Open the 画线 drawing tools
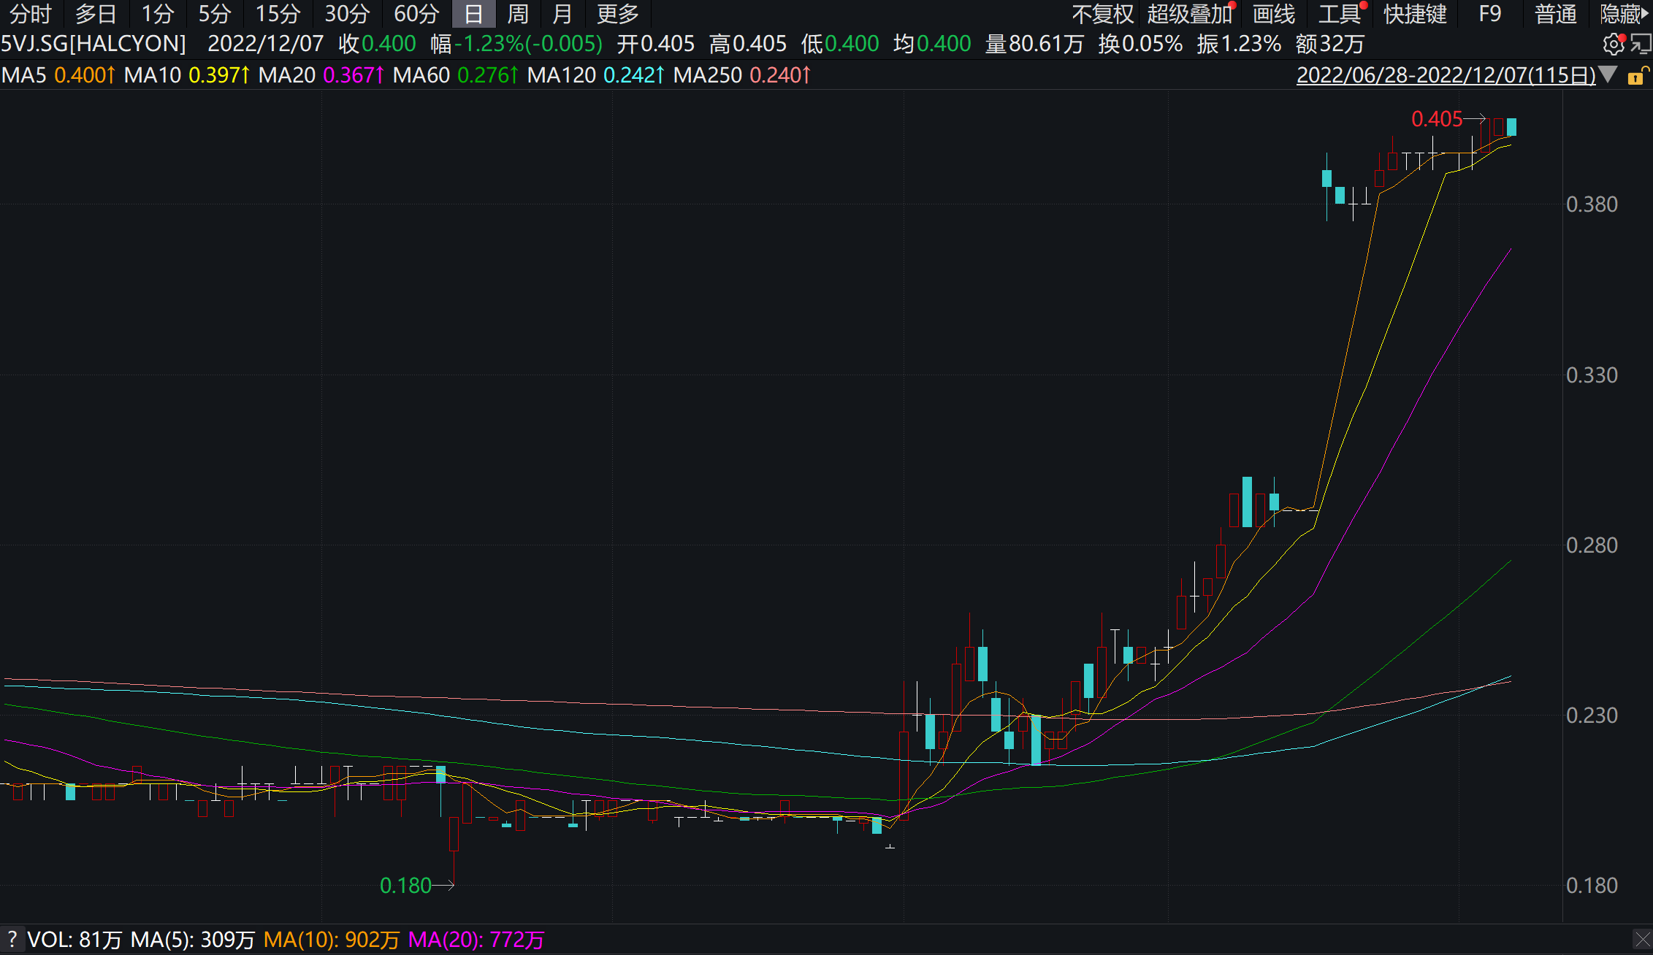The height and width of the screenshot is (955, 1653). coord(1273,14)
